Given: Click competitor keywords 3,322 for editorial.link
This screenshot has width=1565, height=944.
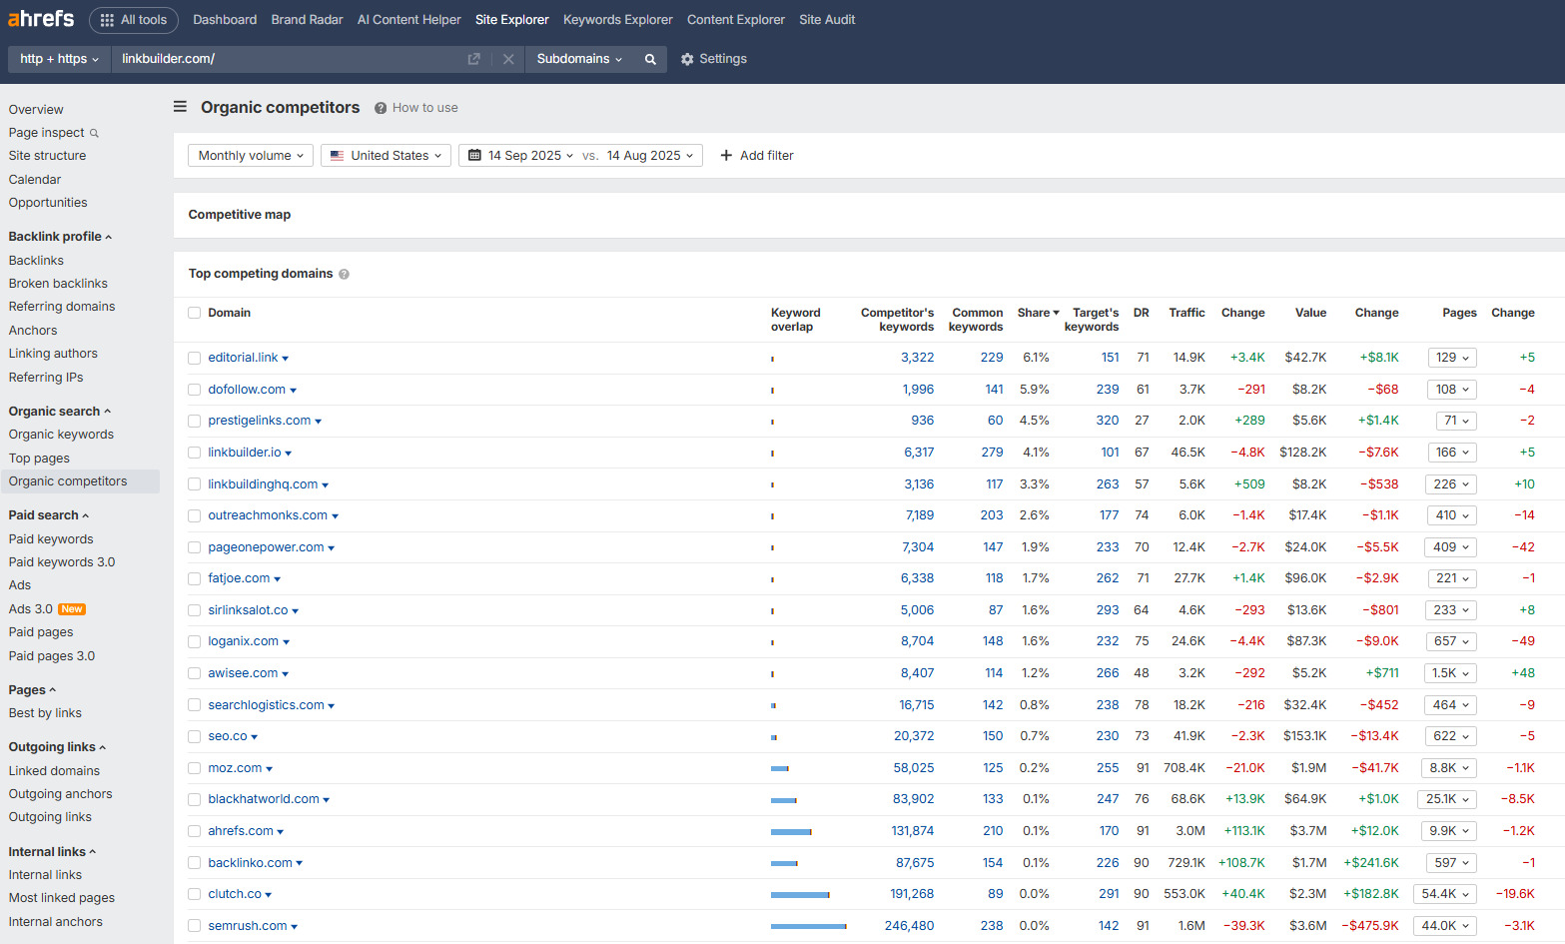Looking at the screenshot, I should coord(917,358).
